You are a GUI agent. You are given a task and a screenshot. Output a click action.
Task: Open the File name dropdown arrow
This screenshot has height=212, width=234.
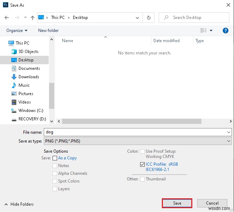228,132
